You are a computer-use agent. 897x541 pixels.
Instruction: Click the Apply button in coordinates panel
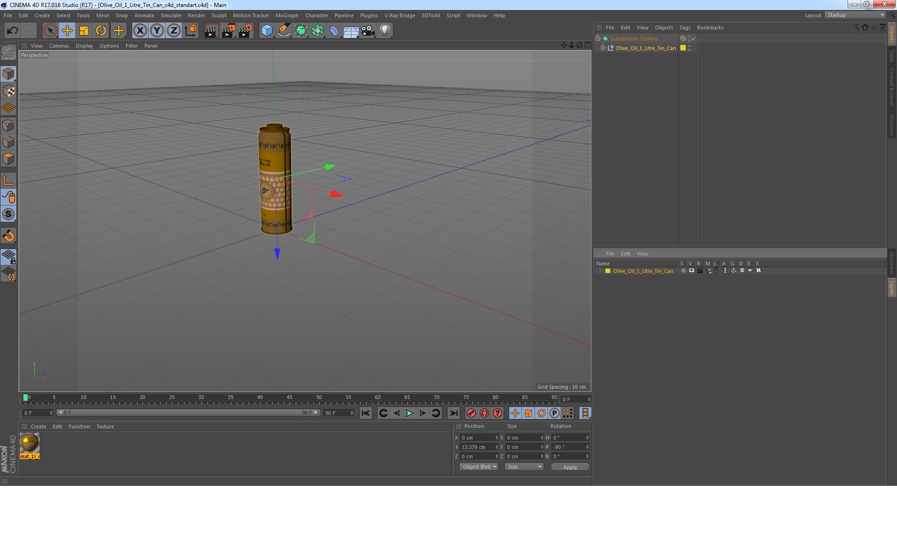coord(570,467)
